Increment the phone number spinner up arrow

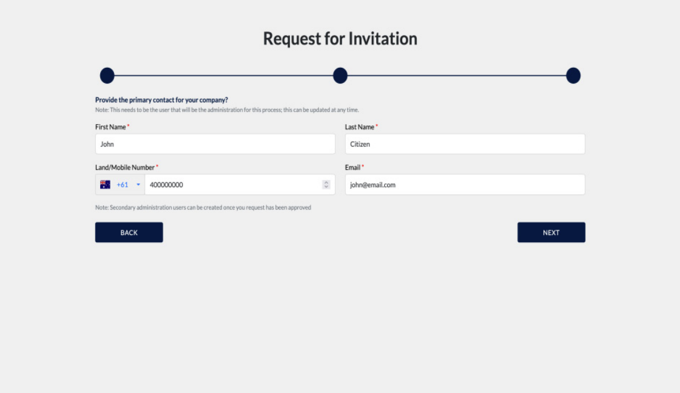(326, 182)
